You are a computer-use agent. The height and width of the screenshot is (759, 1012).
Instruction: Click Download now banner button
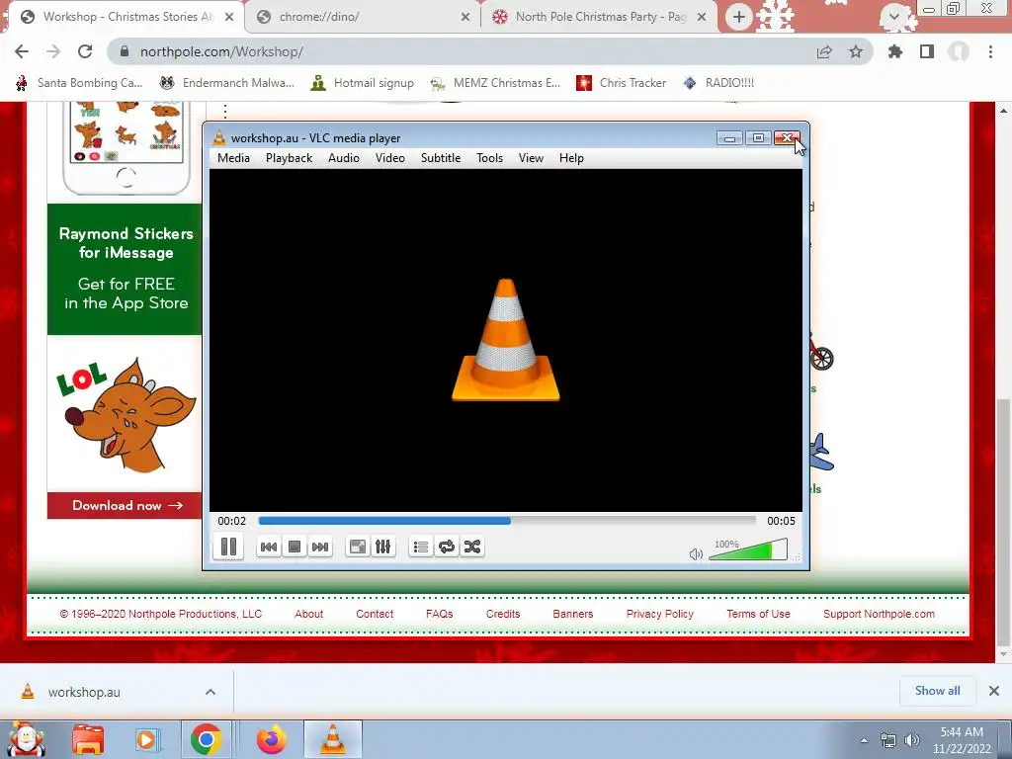tap(126, 505)
